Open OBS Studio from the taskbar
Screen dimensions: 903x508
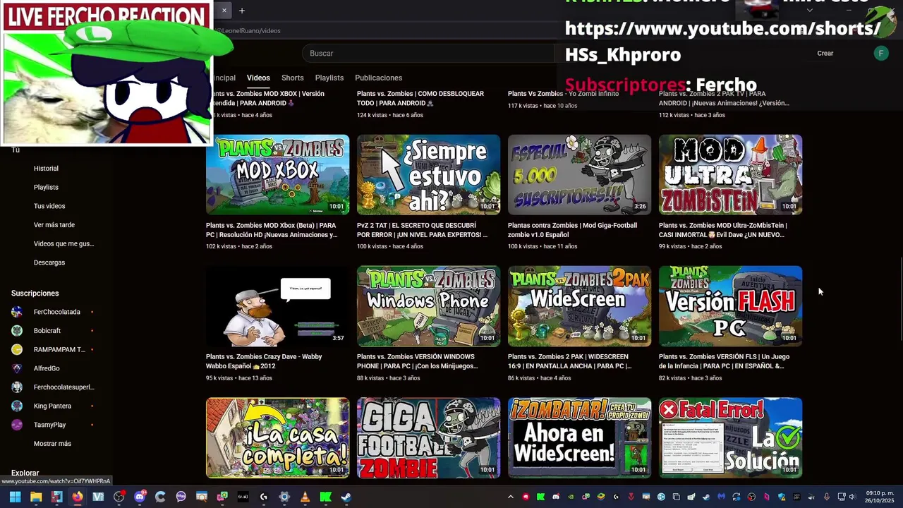pos(119,497)
